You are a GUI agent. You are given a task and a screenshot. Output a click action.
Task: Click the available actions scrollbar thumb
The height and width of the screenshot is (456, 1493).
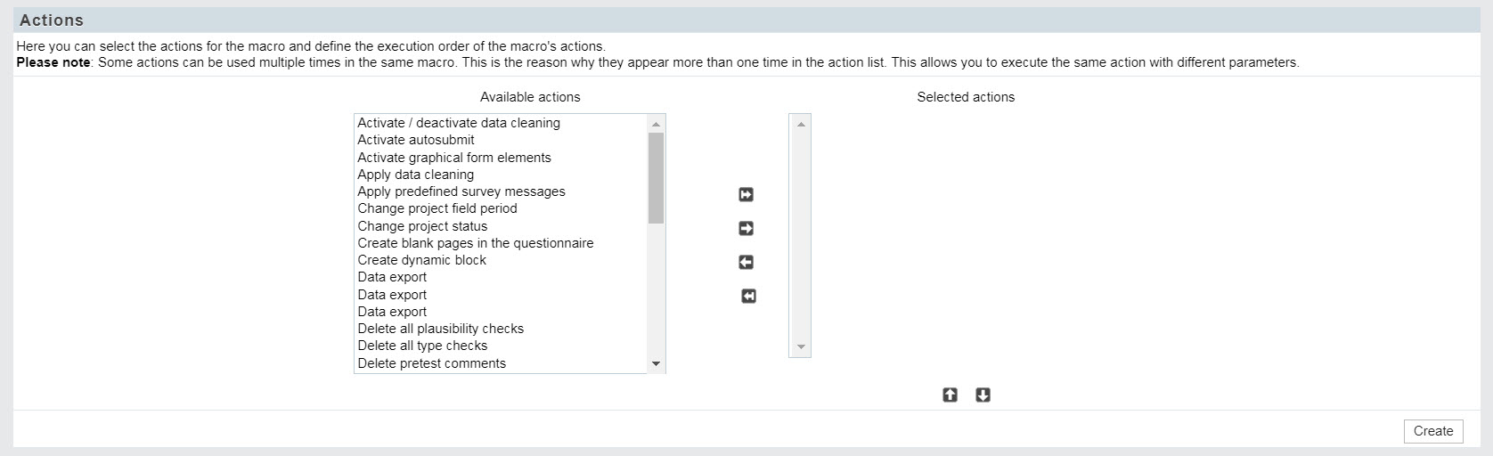pos(657,178)
